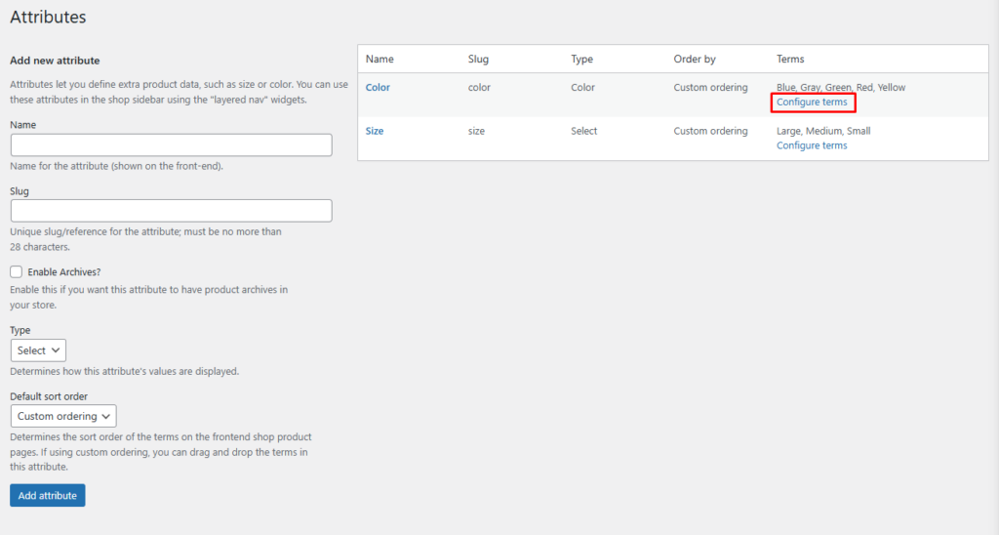Open the Size attribute link

pyautogui.click(x=374, y=131)
